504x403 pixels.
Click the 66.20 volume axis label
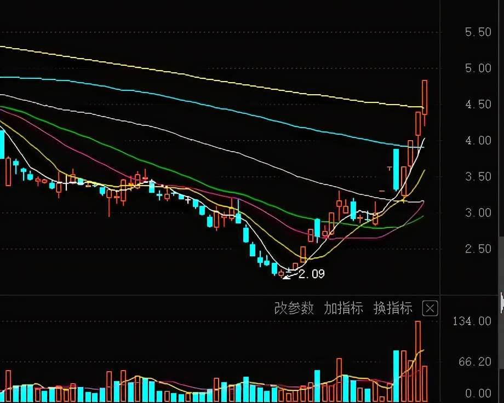click(x=475, y=362)
